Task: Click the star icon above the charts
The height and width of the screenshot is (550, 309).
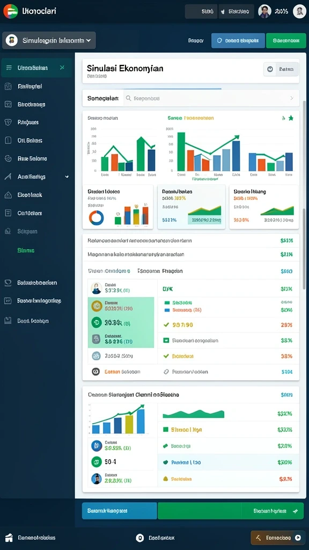Action: (291, 118)
